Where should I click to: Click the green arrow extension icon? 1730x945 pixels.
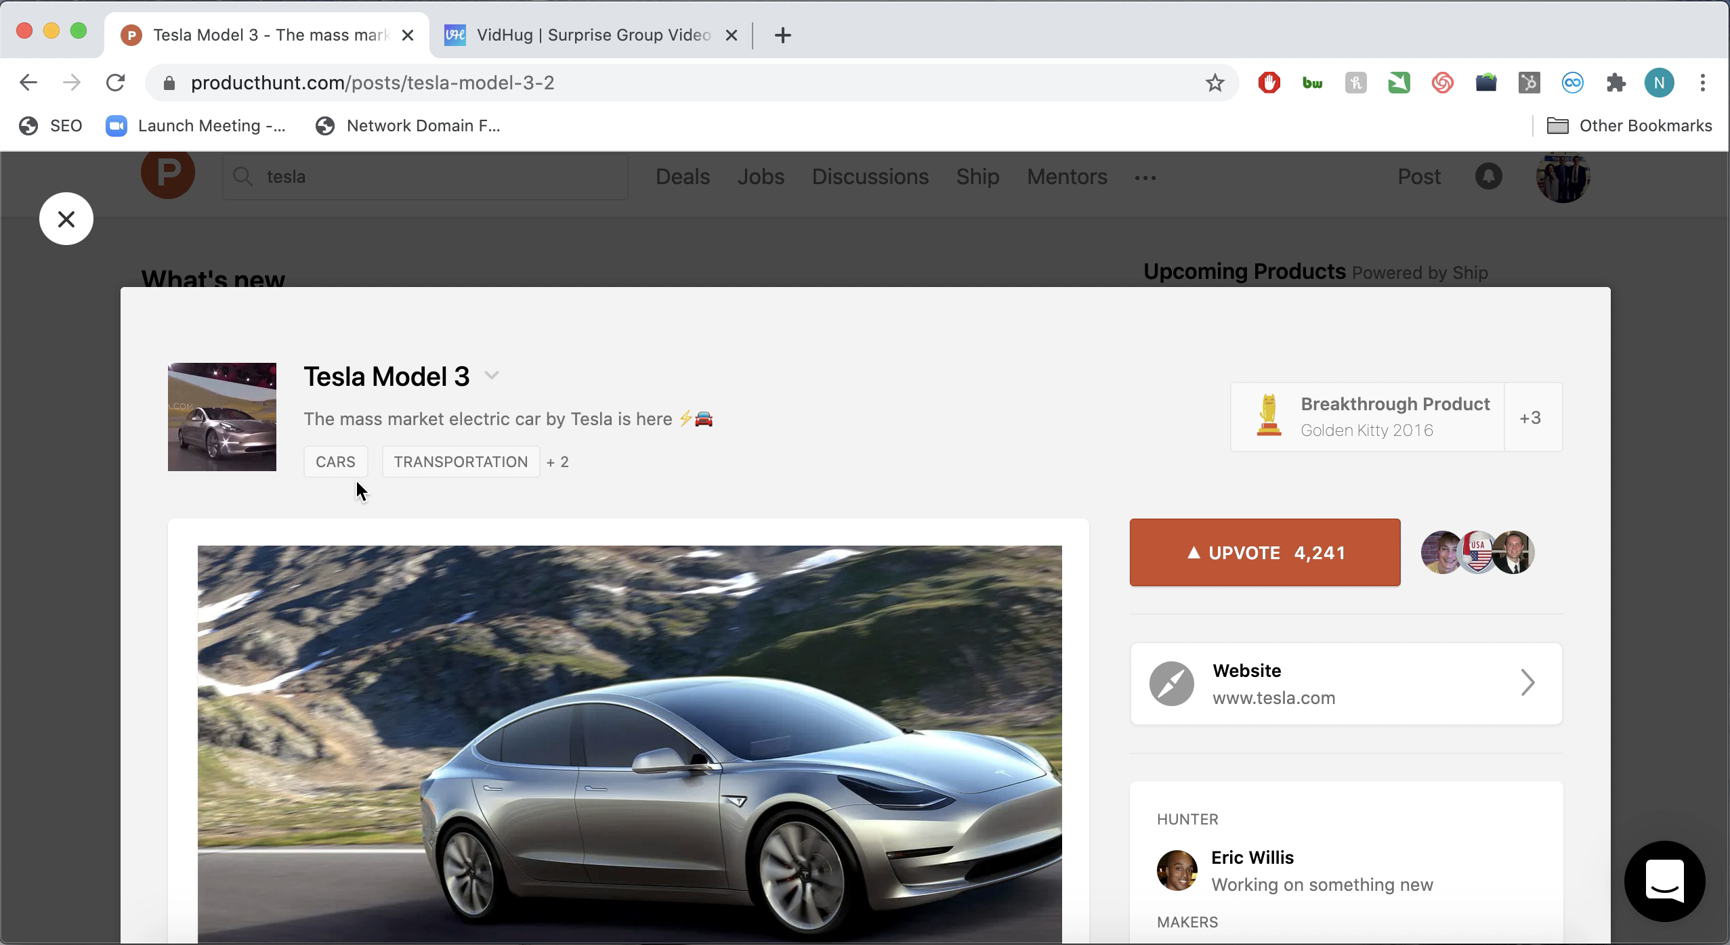click(x=1399, y=83)
